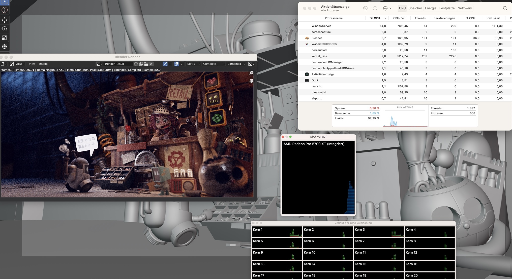This screenshot has height=279, width=512.
Task: Open the Image menu in render window
Action: pos(43,64)
